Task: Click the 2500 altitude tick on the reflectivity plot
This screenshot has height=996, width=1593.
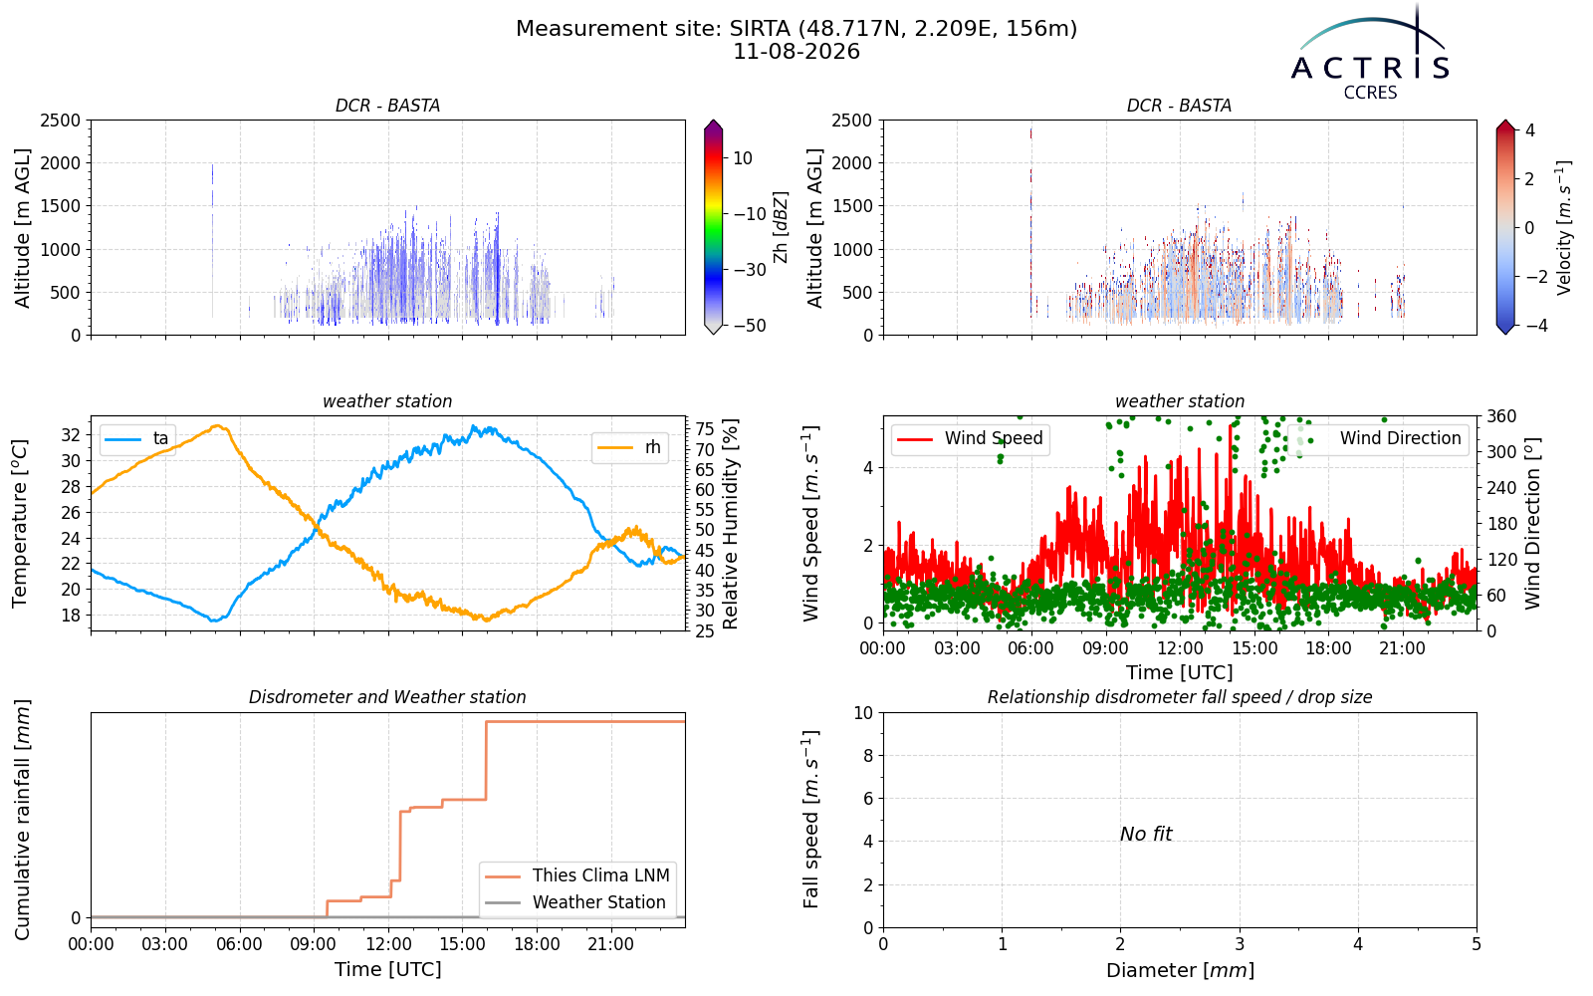Action: click(61, 121)
